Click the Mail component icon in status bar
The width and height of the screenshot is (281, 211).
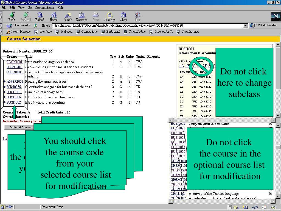246,207
